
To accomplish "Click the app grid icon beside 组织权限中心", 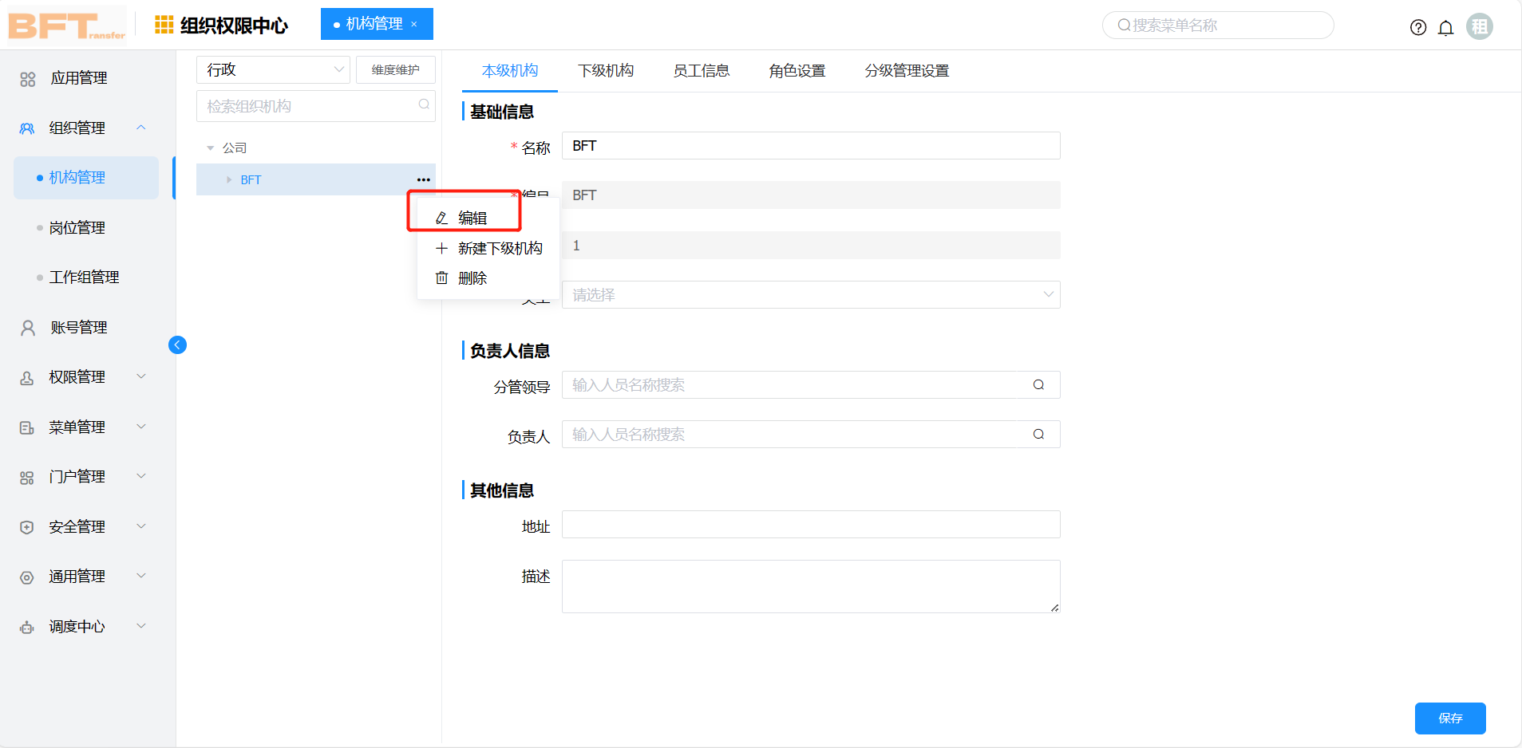I will (164, 25).
